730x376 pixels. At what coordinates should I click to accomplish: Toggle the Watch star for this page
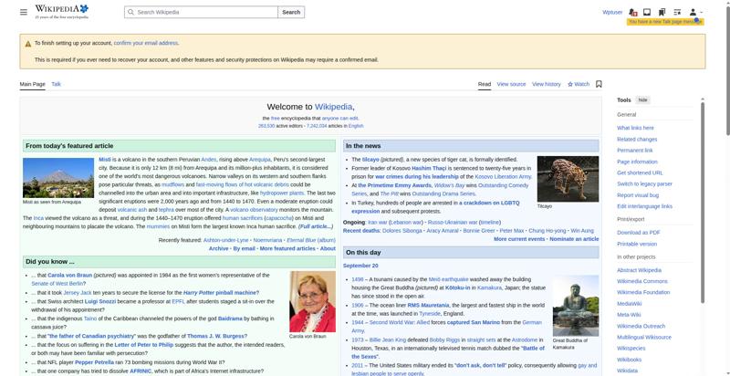pos(579,84)
